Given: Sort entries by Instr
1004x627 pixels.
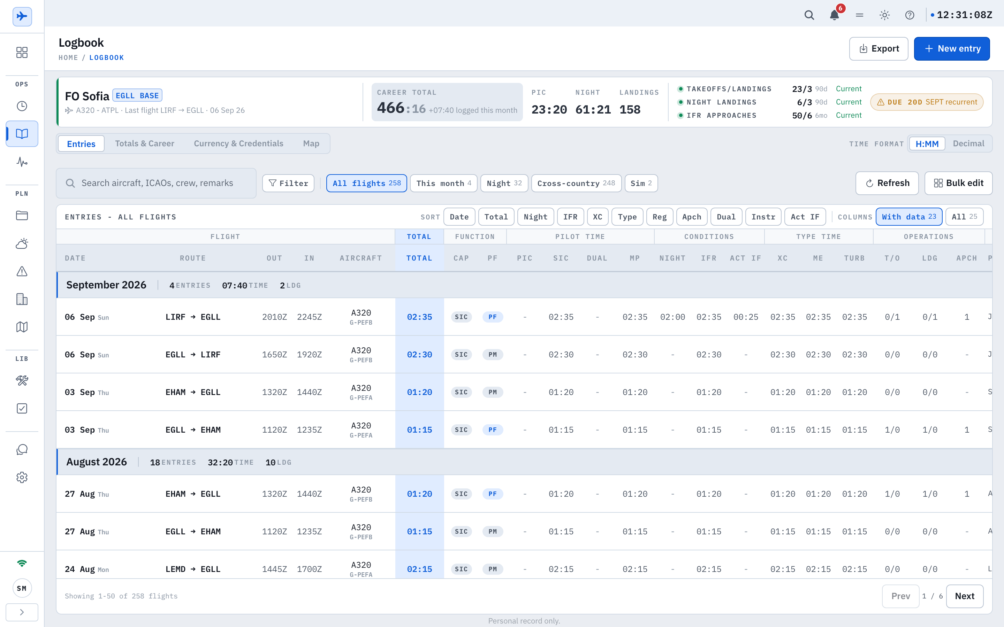Looking at the screenshot, I should [763, 217].
